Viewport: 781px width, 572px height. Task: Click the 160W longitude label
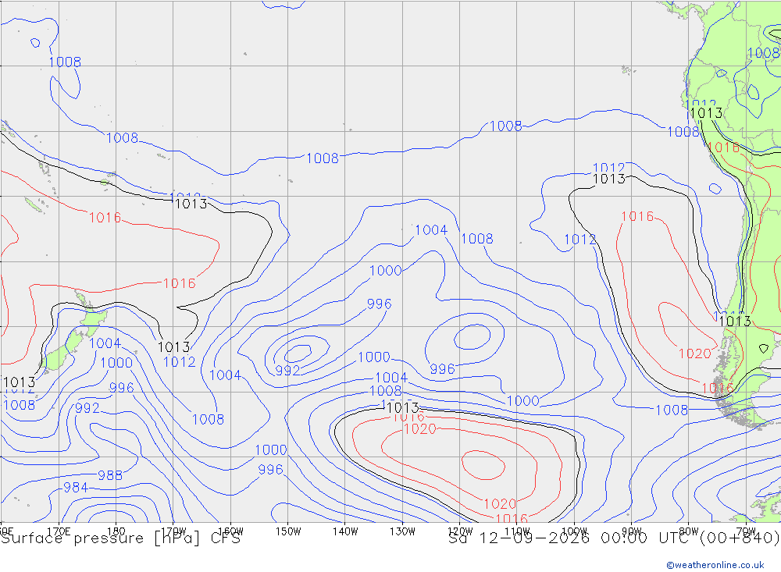click(x=230, y=531)
